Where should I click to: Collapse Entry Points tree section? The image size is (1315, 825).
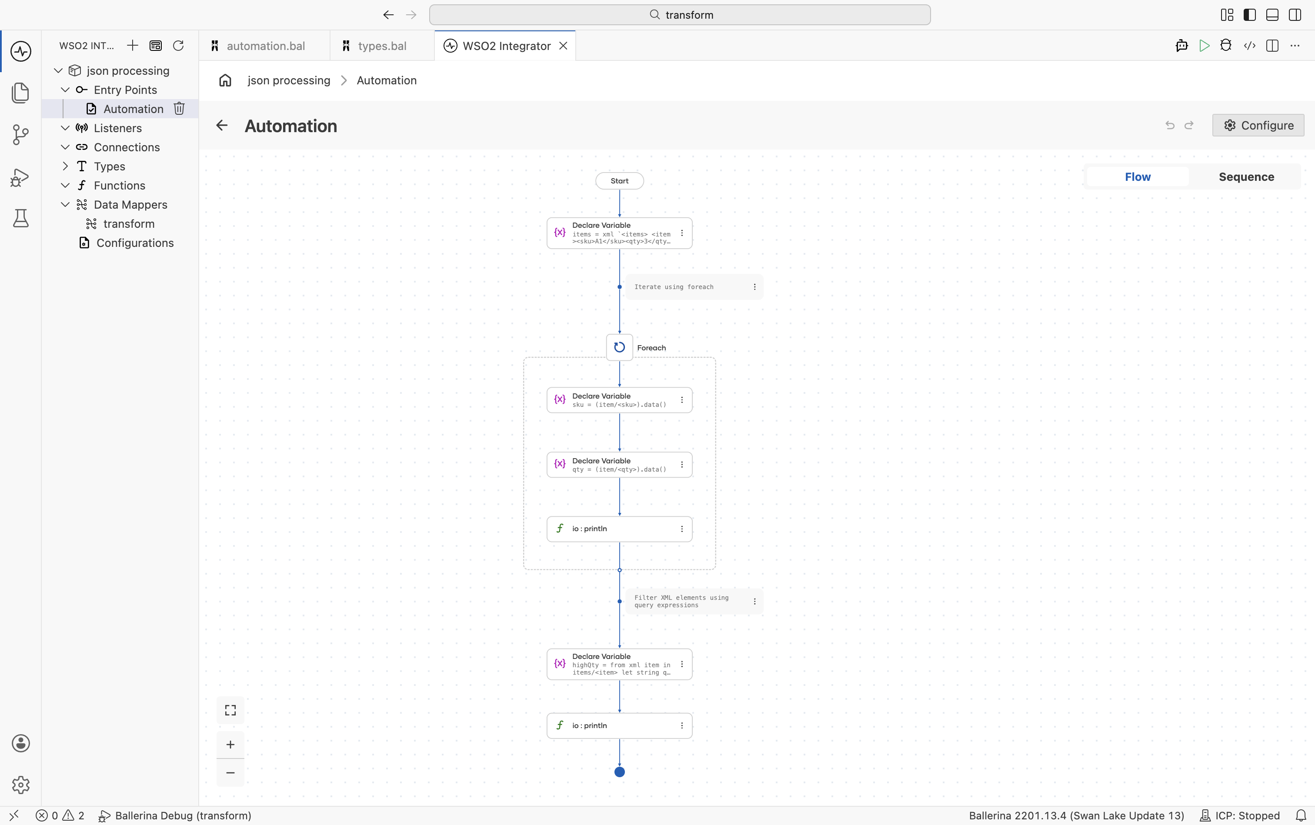tap(65, 90)
